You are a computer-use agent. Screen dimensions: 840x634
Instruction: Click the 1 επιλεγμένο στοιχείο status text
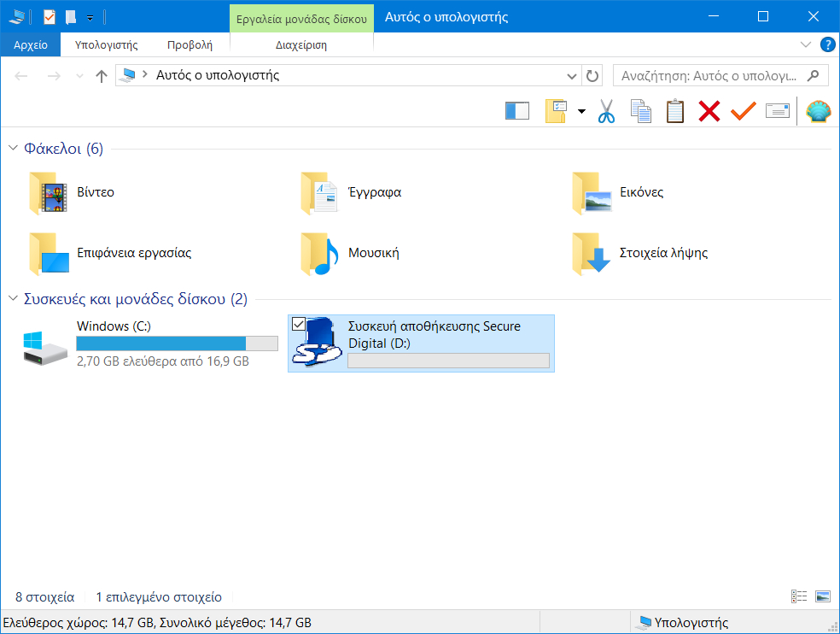159,597
